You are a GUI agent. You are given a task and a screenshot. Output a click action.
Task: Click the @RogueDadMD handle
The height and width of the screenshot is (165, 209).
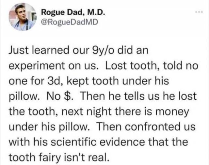(69, 22)
